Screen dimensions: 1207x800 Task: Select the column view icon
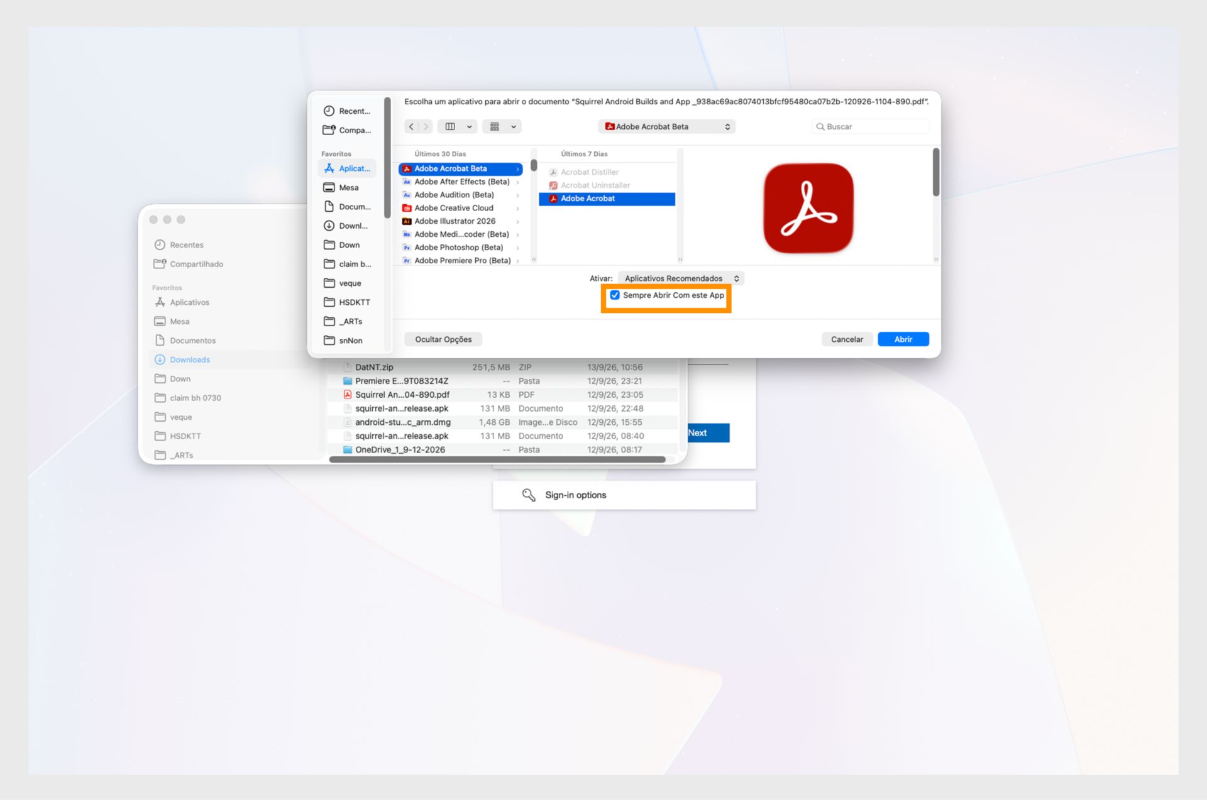click(450, 126)
